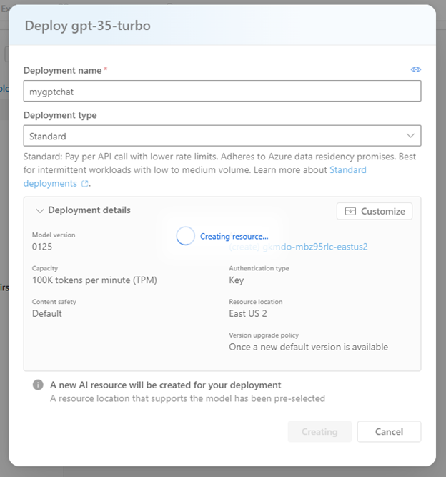Click the eye icon beside Deployment name
The width and height of the screenshot is (446, 477).
(415, 69)
